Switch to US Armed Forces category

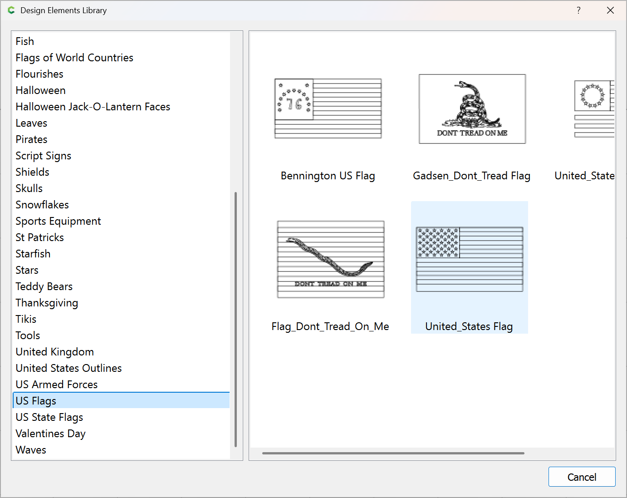pos(57,385)
